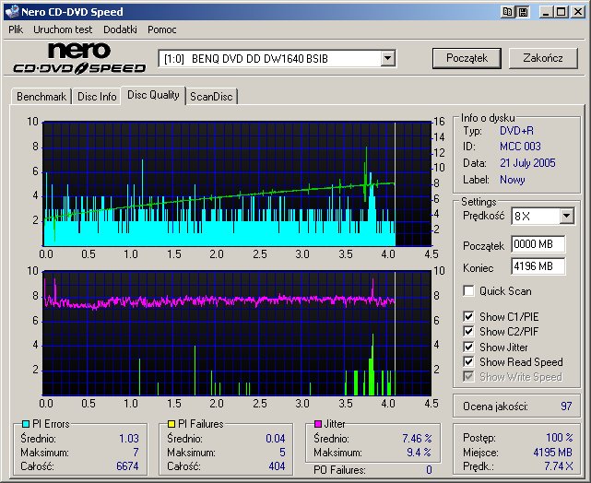This screenshot has width=591, height=483.
Task: Click the PO Failures value 0
Action: (x=429, y=470)
